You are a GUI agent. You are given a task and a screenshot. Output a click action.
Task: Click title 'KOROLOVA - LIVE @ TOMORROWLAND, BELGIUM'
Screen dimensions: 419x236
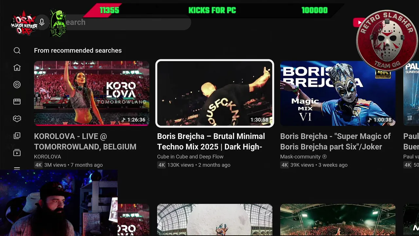[x=85, y=141]
